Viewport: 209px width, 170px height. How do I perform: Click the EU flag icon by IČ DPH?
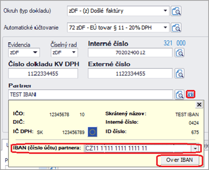92,132
